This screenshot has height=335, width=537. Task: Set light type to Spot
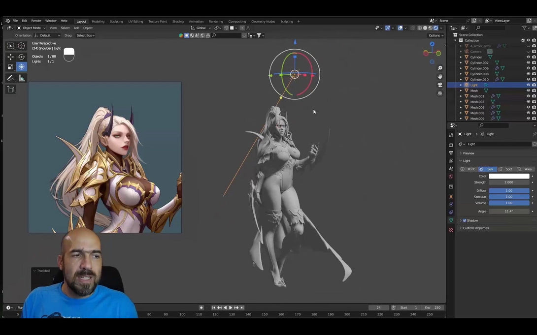pyautogui.click(x=506, y=169)
